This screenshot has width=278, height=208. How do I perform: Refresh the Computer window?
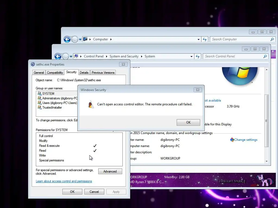205,39
